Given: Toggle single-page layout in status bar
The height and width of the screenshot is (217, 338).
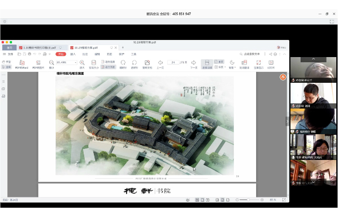Looking at the screenshot, I should click(x=202, y=200).
